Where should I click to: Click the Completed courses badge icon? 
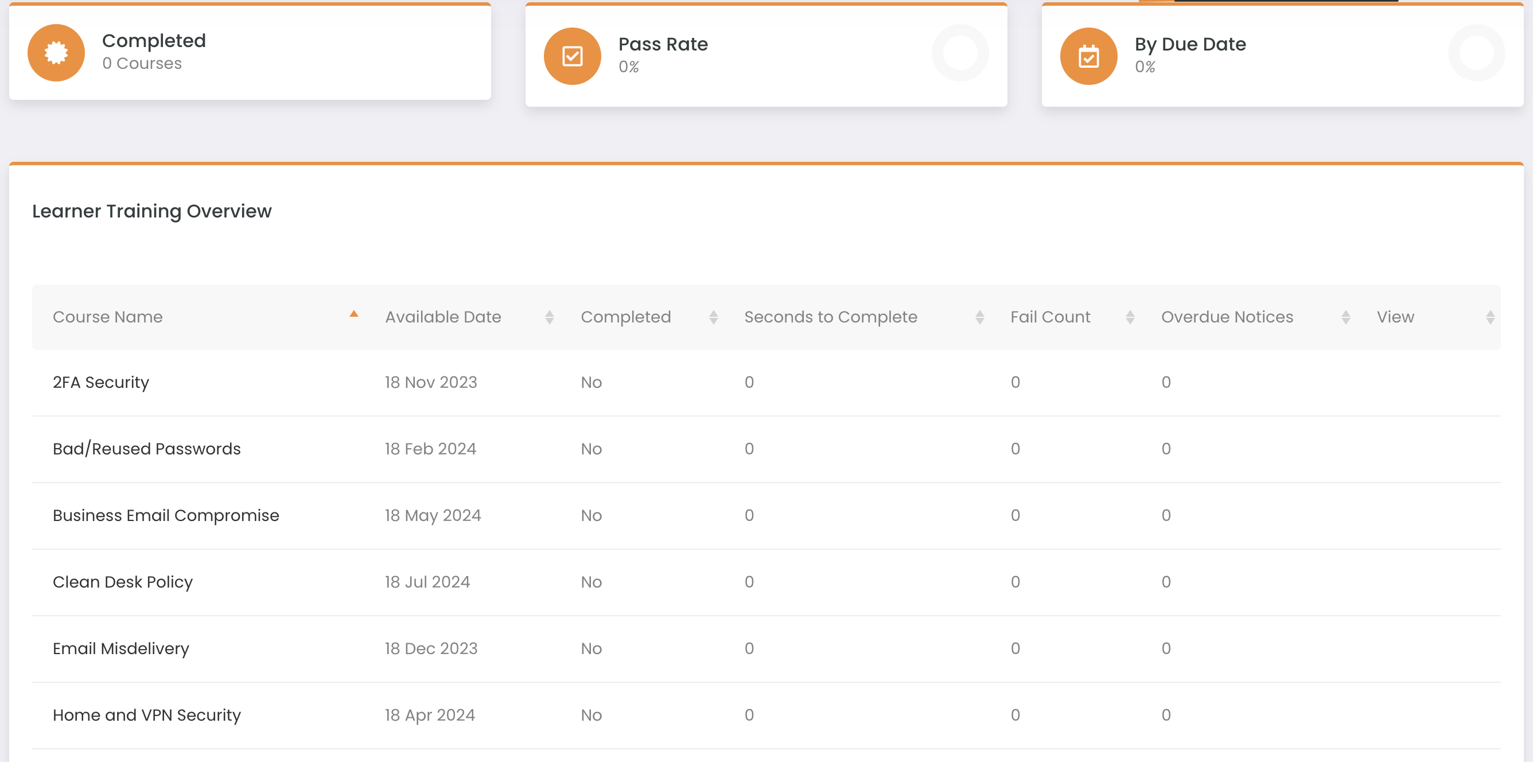tap(56, 52)
